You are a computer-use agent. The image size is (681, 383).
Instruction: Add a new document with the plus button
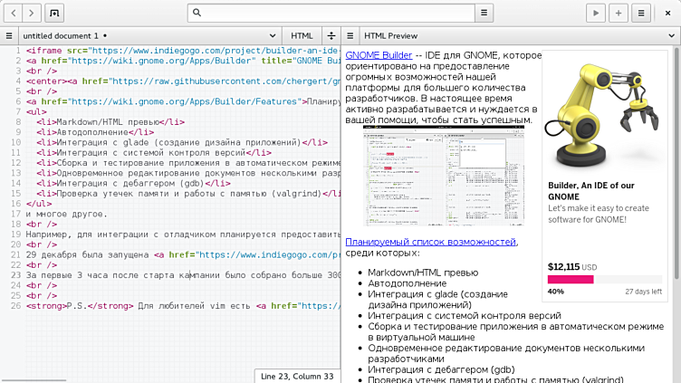pyautogui.click(x=619, y=13)
